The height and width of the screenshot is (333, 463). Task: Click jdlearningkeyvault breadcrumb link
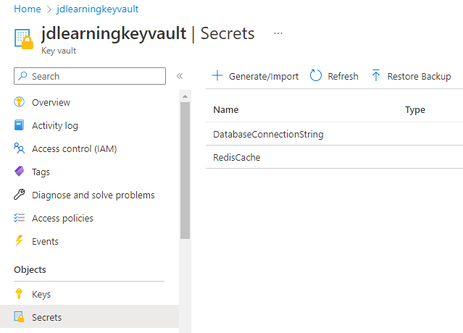pos(97,9)
